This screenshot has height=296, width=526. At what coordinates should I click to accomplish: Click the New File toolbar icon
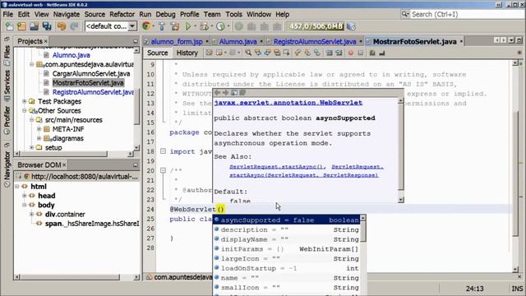[9, 26]
